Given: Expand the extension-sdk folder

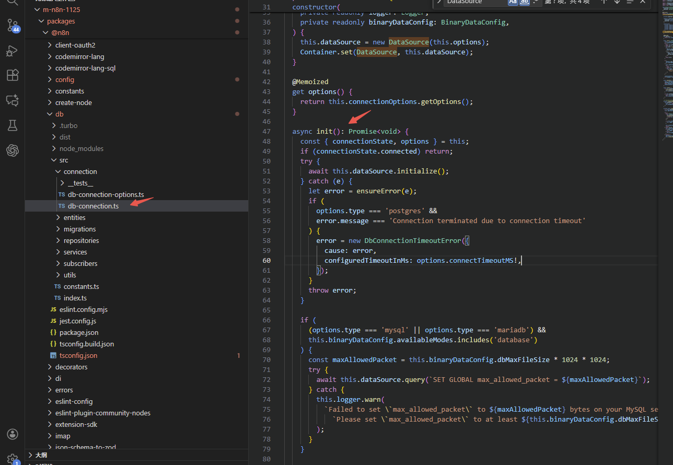Looking at the screenshot, I should tap(49, 424).
